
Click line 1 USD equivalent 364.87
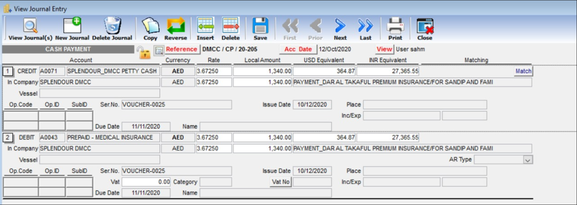tap(324, 71)
